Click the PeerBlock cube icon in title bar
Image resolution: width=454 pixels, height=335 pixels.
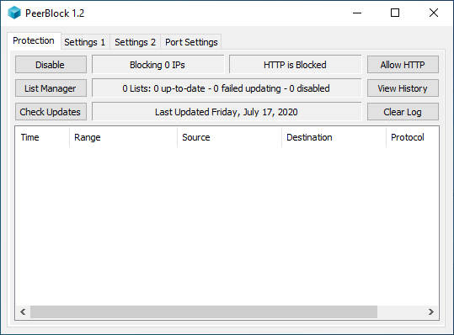14,13
